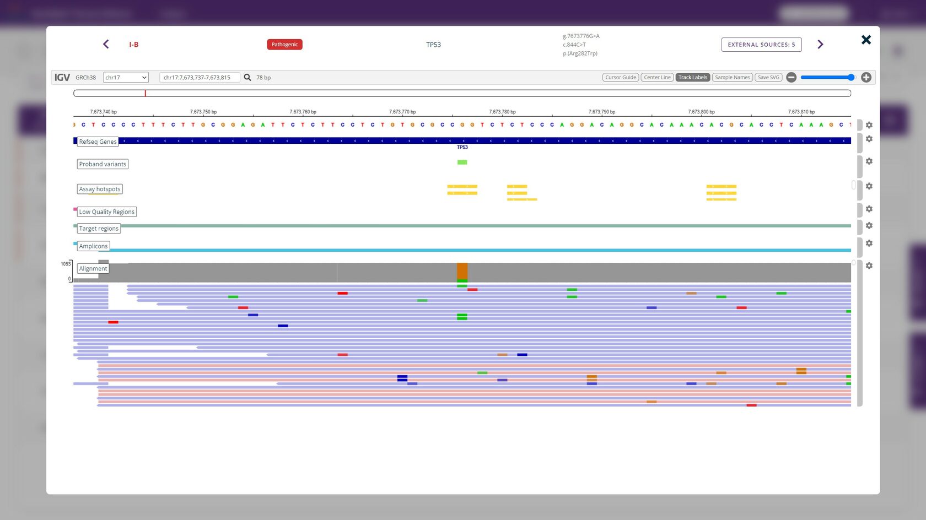This screenshot has height=520, width=926.
Task: Click Save SVG in the IGV toolbar
Action: pos(768,78)
